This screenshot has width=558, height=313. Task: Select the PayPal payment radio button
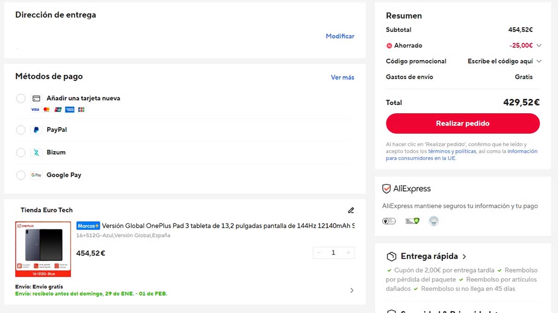[x=21, y=130]
